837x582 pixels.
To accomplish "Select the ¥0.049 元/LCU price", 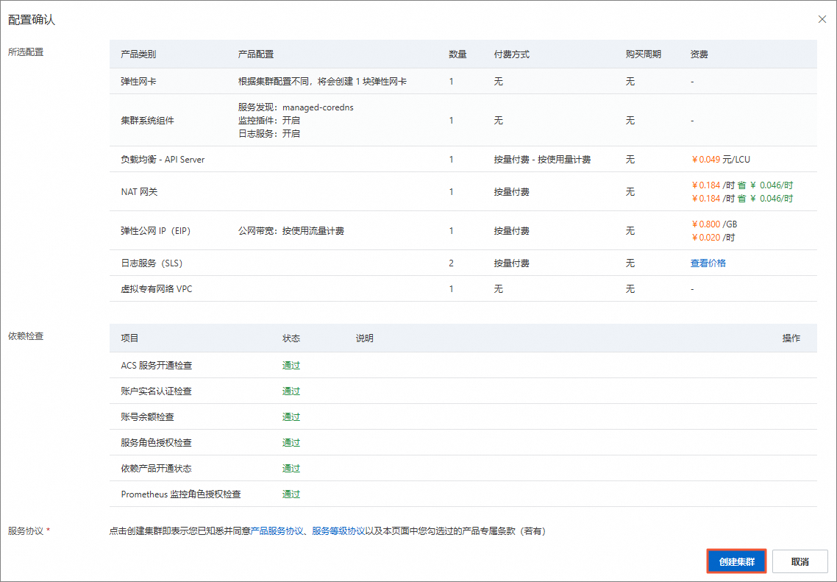I will pos(721,159).
